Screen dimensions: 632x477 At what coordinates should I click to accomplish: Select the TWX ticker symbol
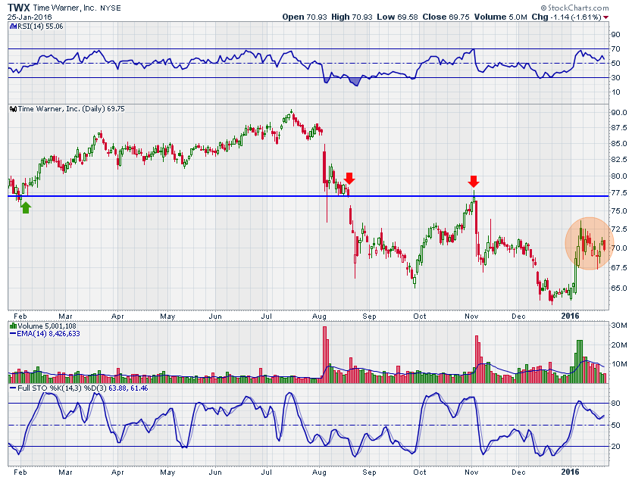point(19,8)
